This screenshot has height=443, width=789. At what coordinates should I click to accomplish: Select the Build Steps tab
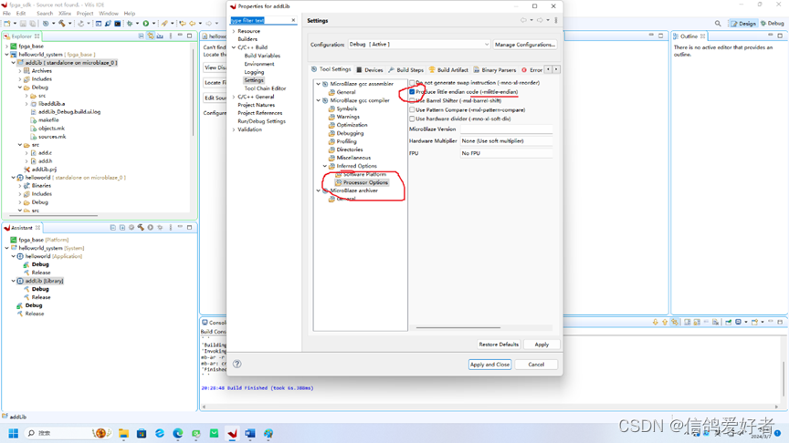(406, 70)
